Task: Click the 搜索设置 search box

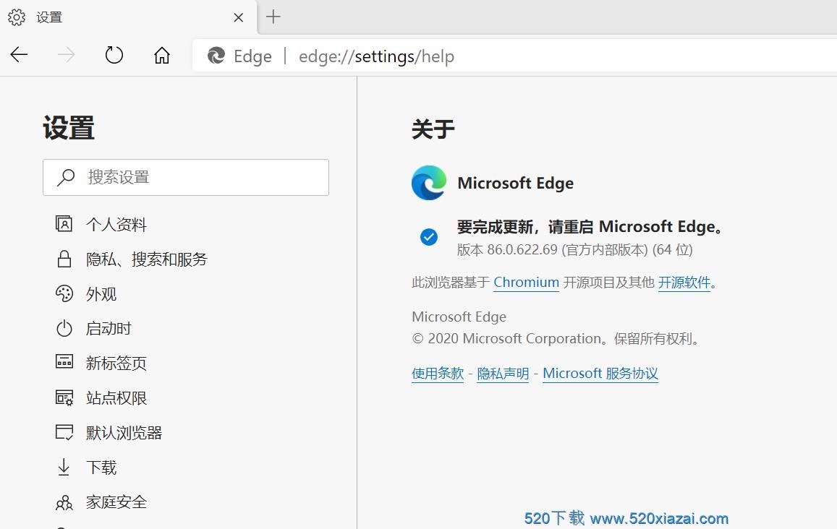Action: coord(186,177)
